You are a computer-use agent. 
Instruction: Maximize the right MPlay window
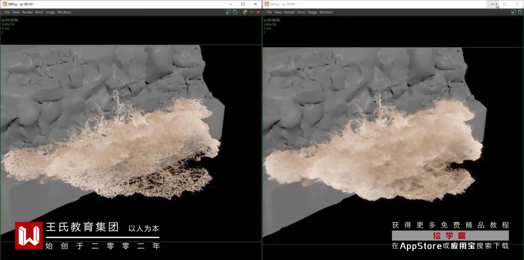click(505, 4)
